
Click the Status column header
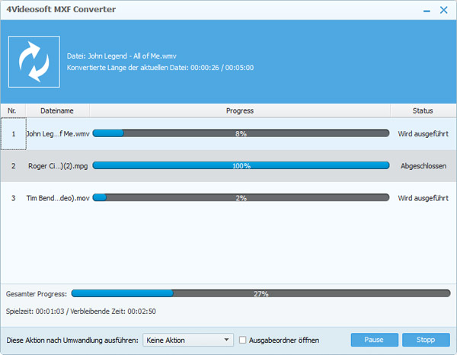(x=423, y=110)
